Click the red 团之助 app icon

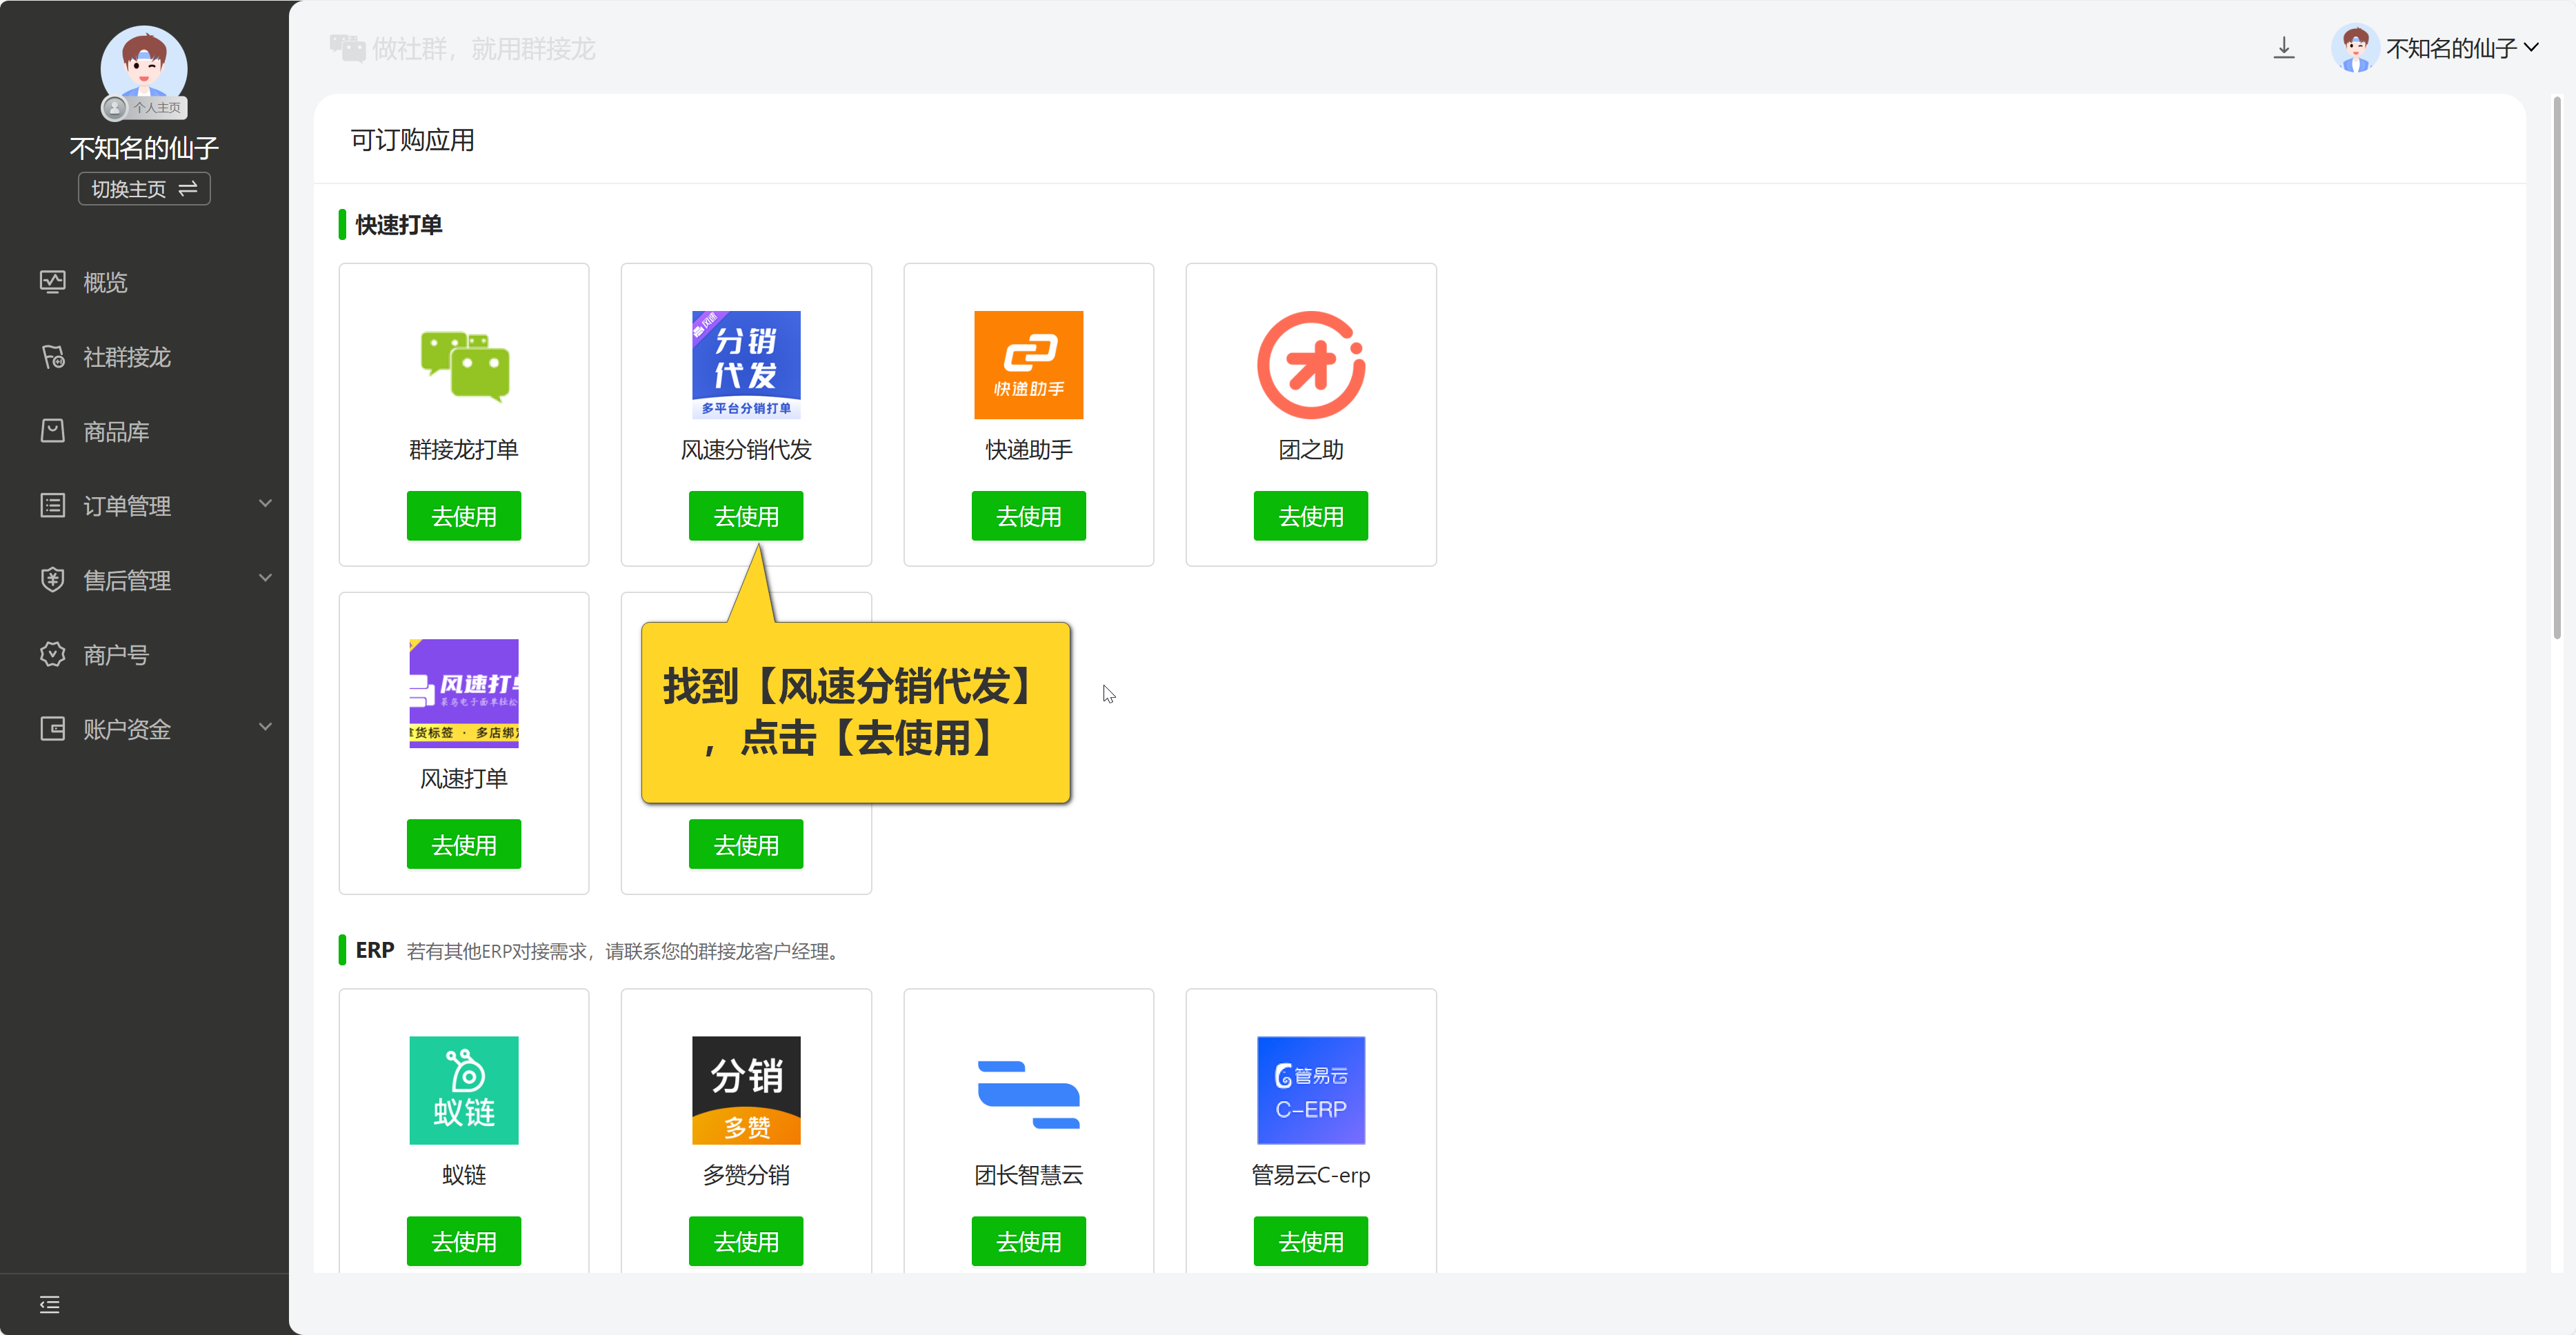(1310, 365)
